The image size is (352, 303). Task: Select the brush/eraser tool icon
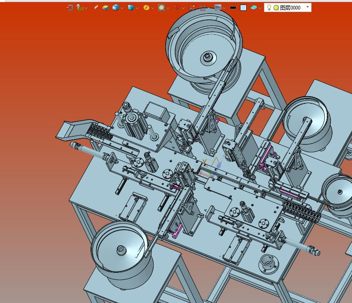pos(96,7)
